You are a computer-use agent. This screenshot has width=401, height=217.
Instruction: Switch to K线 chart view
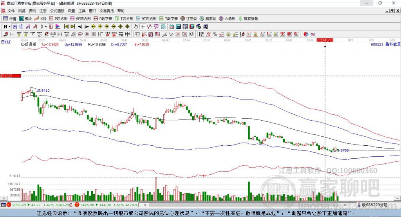coord(40,19)
